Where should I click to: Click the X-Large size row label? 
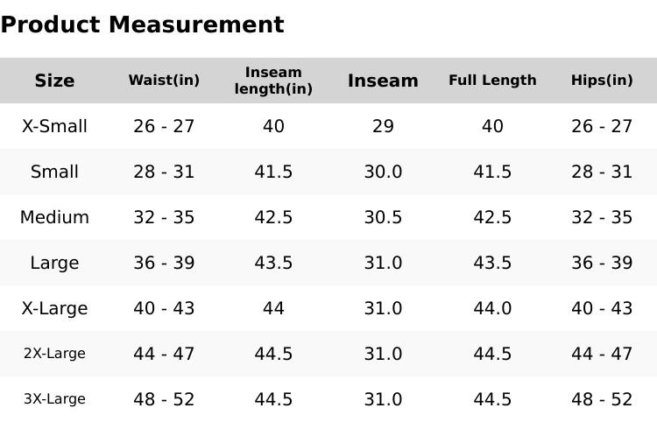point(54,308)
